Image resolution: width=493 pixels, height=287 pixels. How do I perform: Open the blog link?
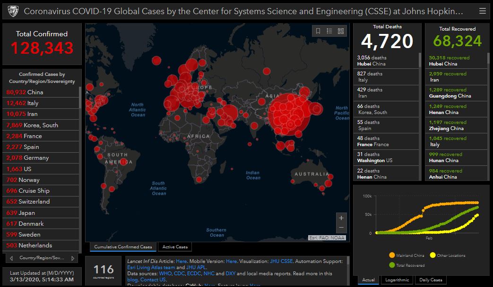tap(132, 279)
